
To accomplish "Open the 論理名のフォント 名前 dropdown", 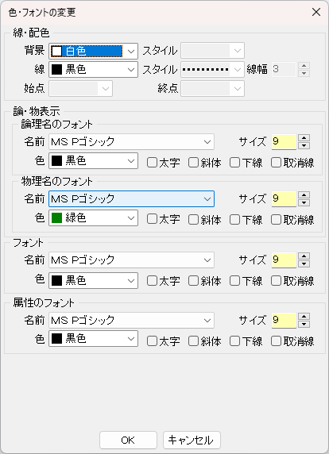I will click(x=131, y=142).
